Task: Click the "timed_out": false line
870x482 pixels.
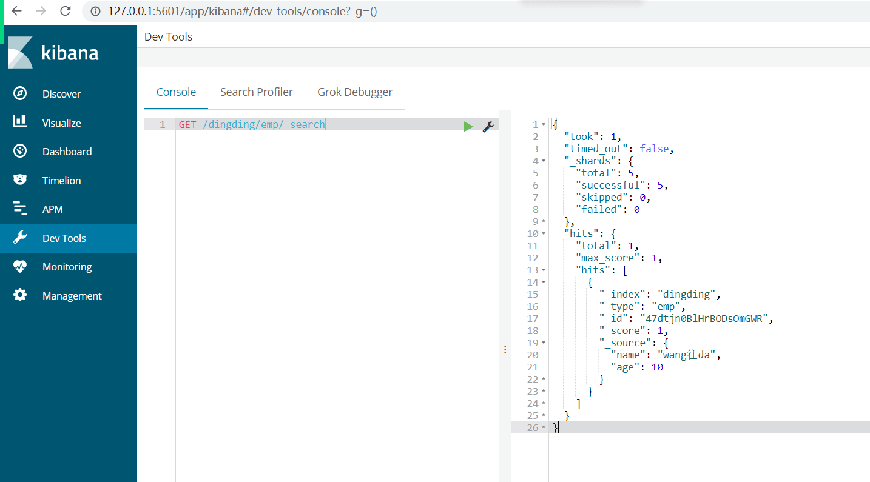Action: point(619,149)
